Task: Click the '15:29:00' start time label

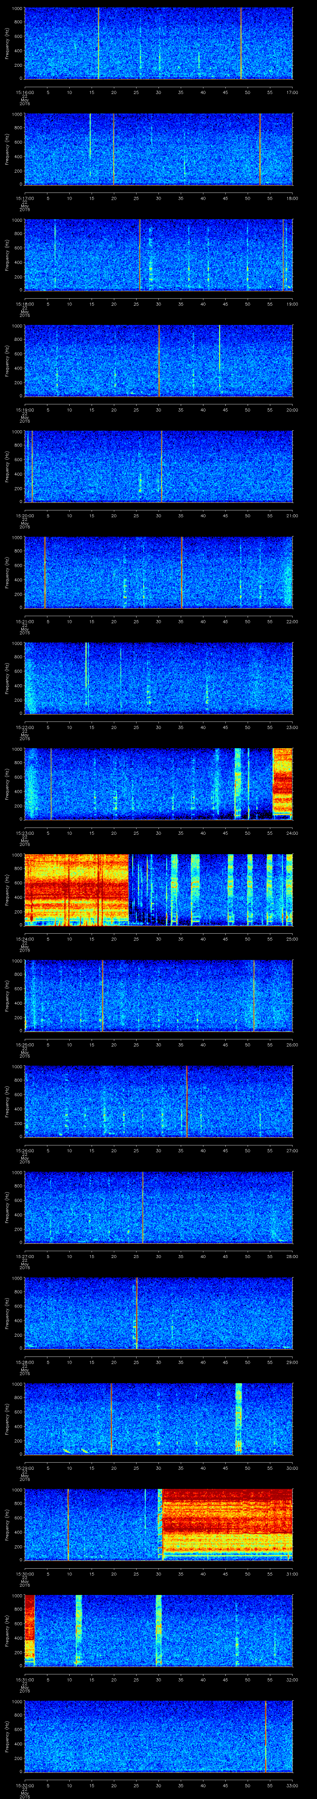Action: [x=24, y=1467]
